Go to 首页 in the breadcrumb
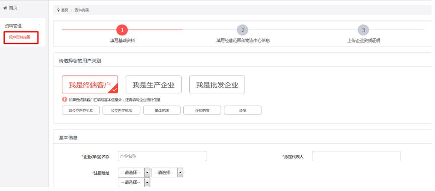435x191 pixels. click(x=65, y=10)
